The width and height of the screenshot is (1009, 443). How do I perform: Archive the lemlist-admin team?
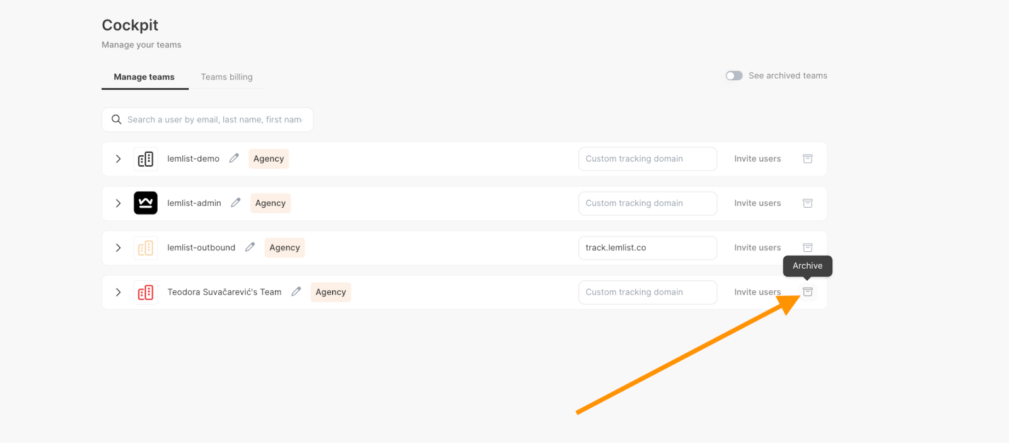point(807,203)
